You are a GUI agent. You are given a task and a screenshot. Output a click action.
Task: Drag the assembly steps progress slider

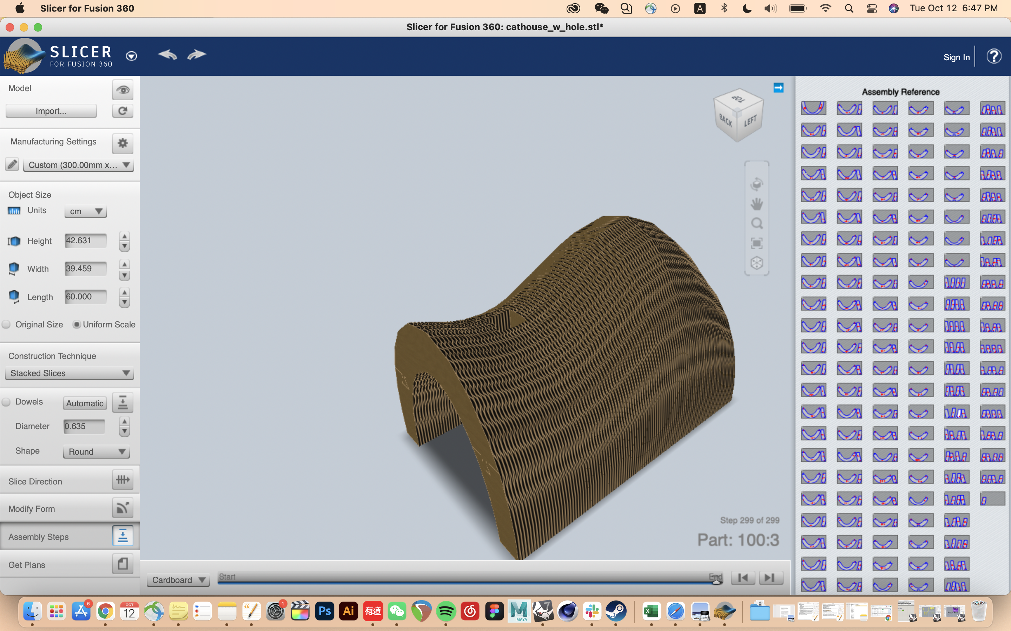(715, 577)
